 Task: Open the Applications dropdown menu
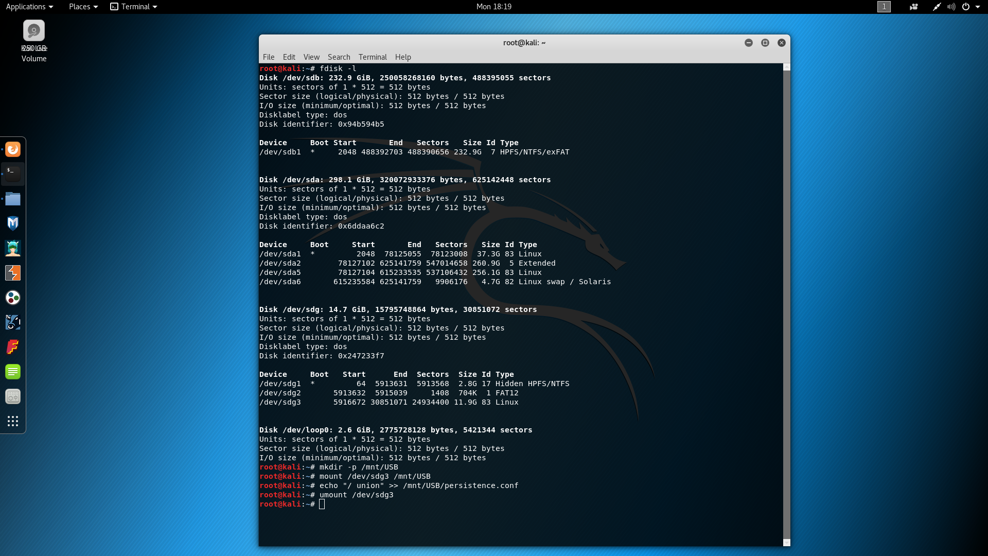click(29, 7)
